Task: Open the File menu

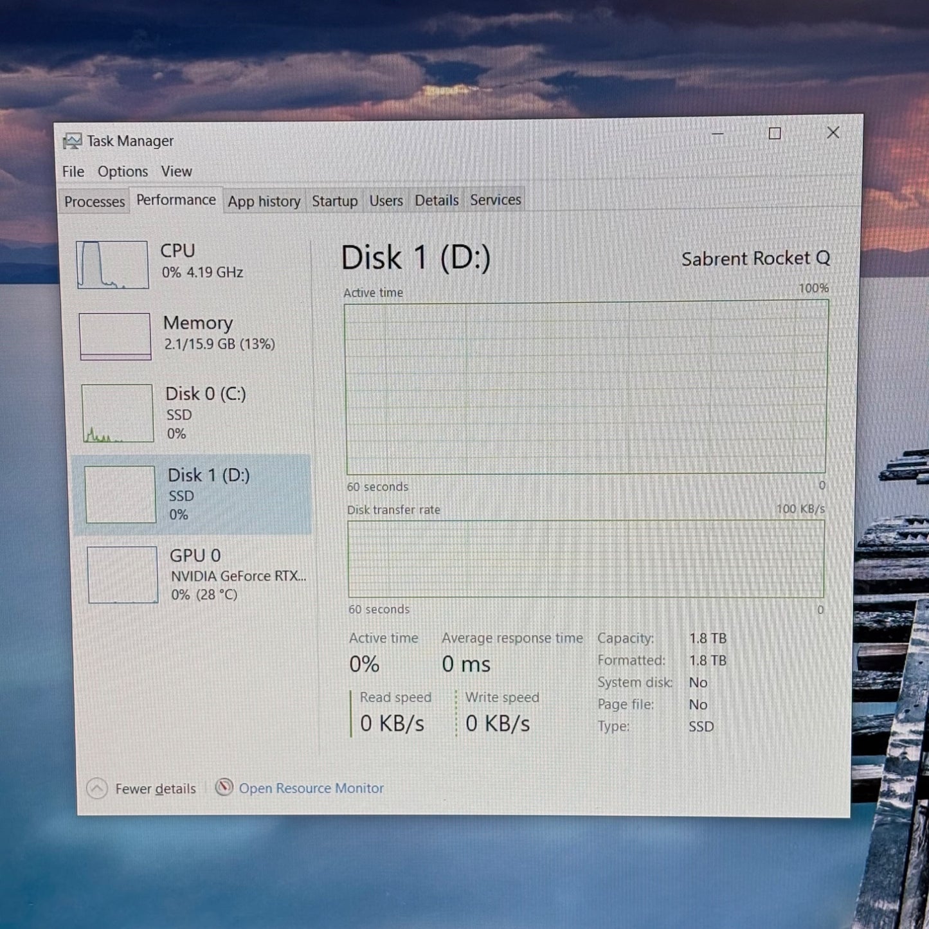Action: click(x=73, y=172)
